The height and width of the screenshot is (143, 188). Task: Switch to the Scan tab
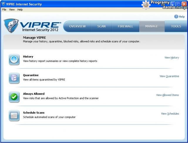pos(101,26)
